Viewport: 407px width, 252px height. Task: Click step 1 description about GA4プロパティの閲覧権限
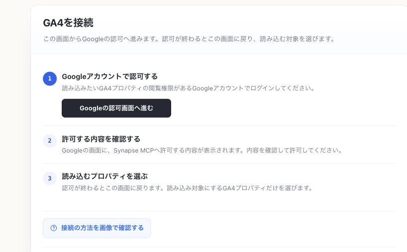tap(189, 88)
